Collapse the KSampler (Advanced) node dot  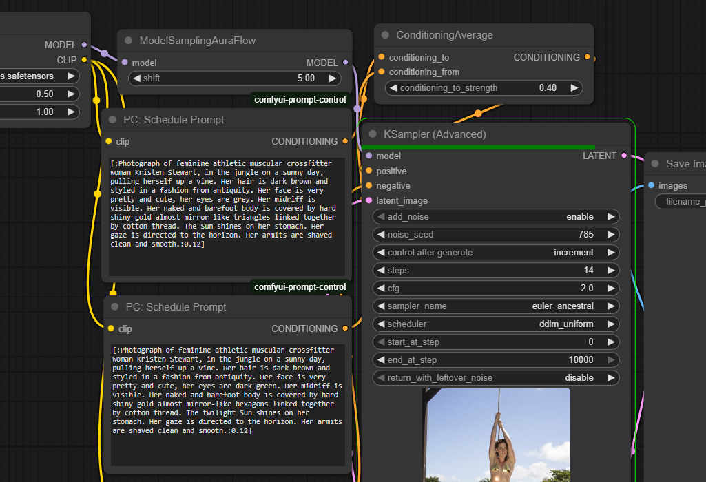(x=373, y=134)
